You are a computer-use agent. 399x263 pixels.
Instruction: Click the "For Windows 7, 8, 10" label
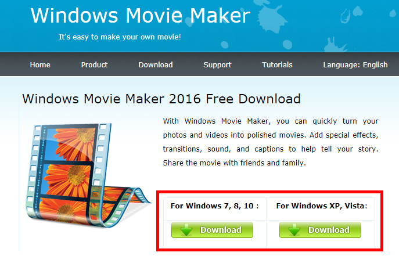pyautogui.click(x=214, y=206)
